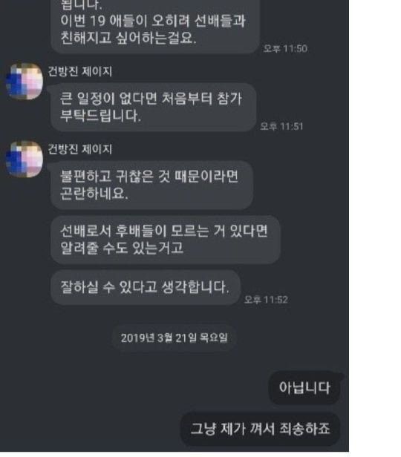This screenshot has width=401, height=457.
Task: Click the word 부탁드립니다 in the message
Action: pyautogui.click(x=100, y=116)
